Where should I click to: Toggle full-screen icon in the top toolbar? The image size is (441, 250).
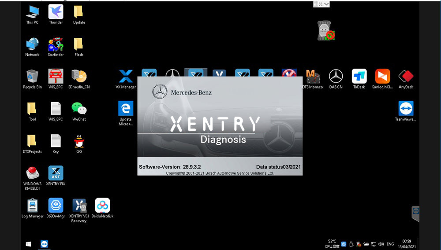coord(321,4)
